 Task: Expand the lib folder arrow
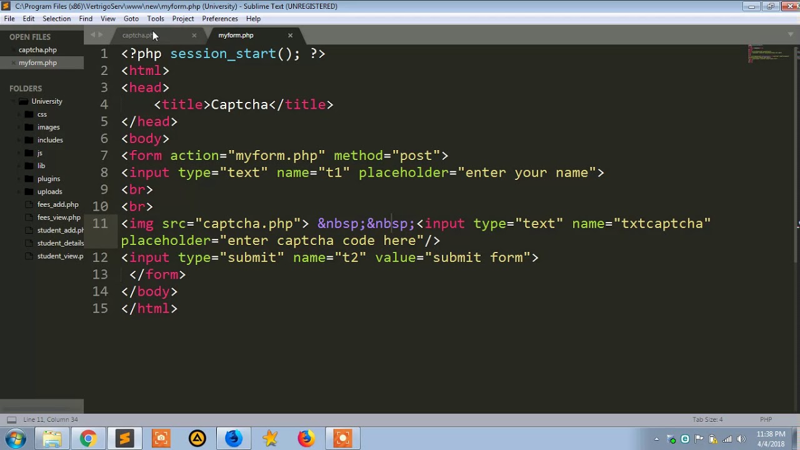(x=21, y=166)
